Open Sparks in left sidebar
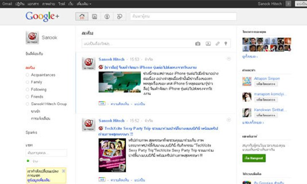Viewport: 307px width, 184px height. 31,132
